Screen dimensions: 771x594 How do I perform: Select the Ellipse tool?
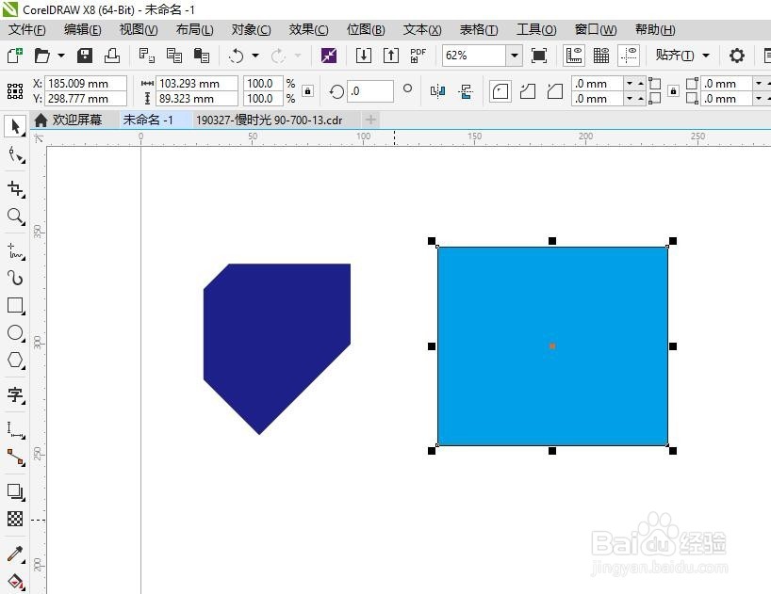(15, 333)
